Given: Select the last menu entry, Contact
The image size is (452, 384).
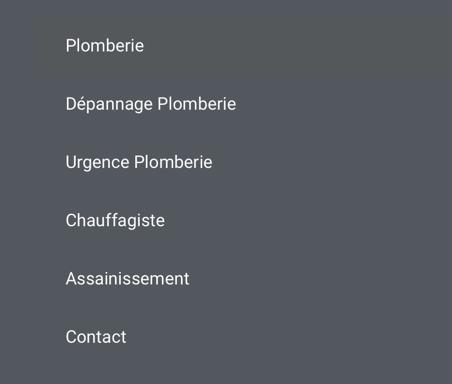Looking at the screenshot, I should [x=96, y=337].
